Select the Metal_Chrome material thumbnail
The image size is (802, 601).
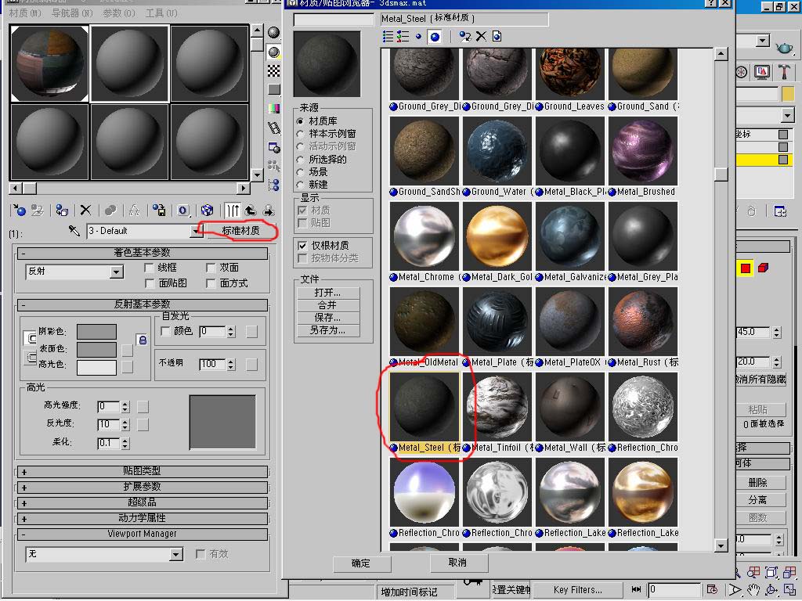pyautogui.click(x=424, y=236)
